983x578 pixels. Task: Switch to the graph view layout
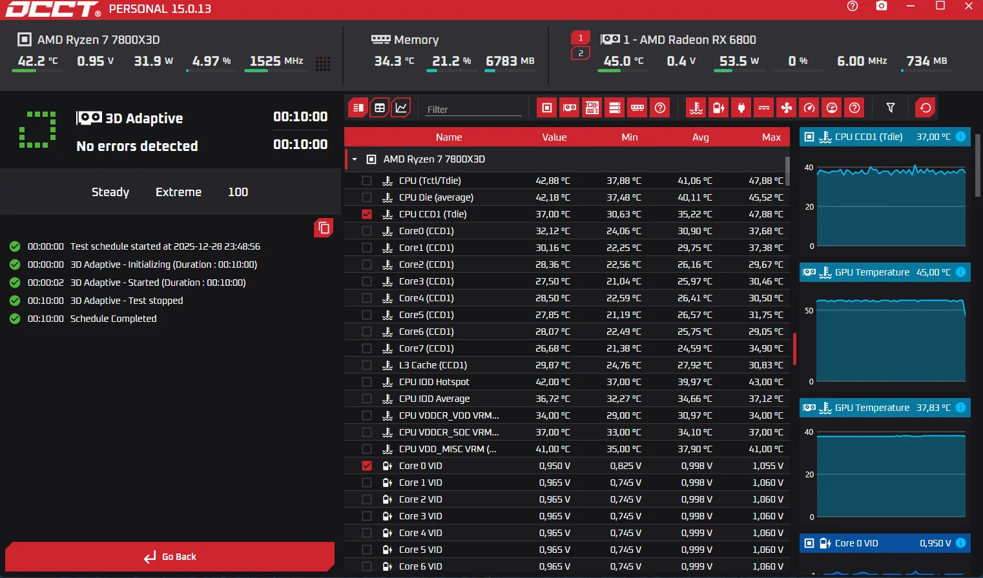401,108
